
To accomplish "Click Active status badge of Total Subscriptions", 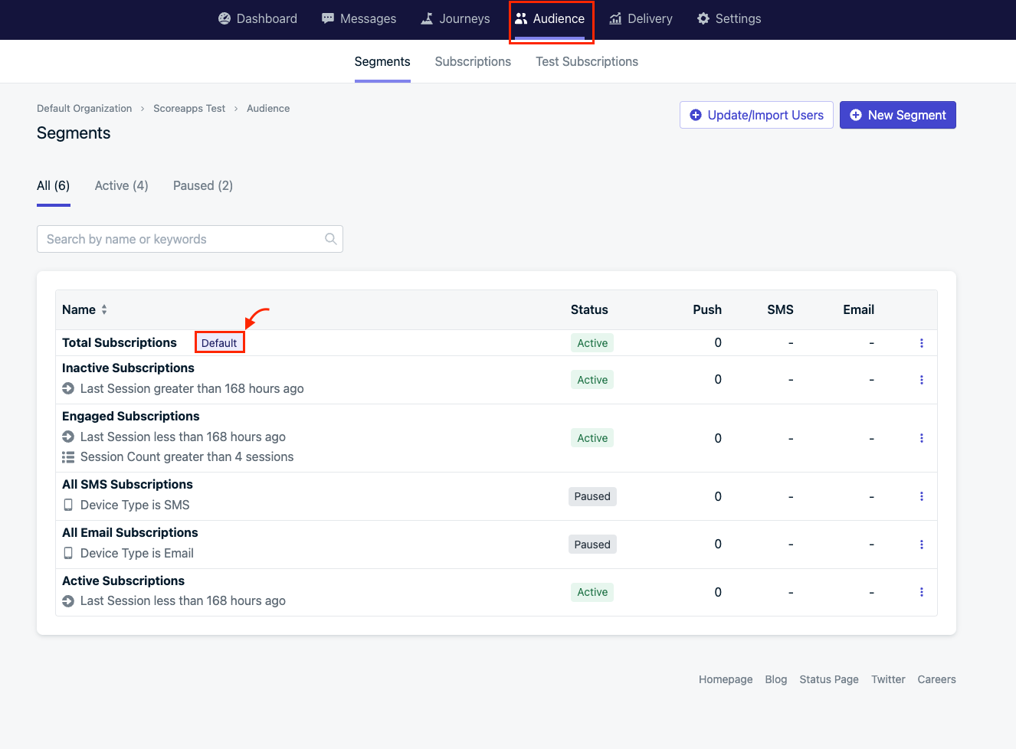I will click(x=592, y=343).
